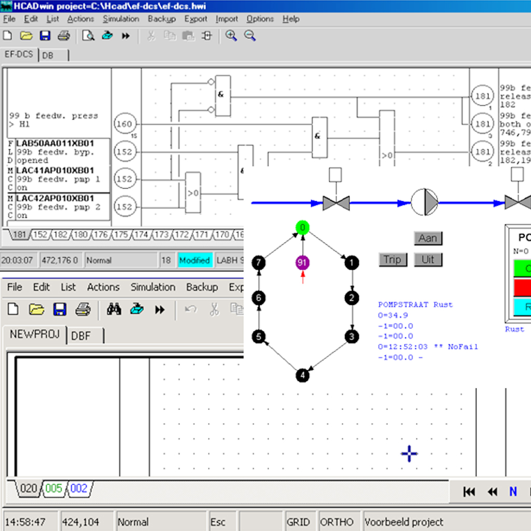Click black state node 4
Image resolution: width=531 pixels, height=531 pixels.
[x=302, y=375]
